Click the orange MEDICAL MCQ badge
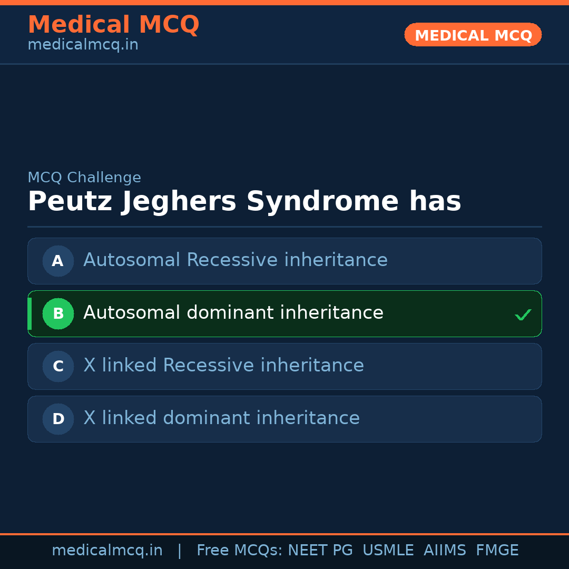This screenshot has height=569, width=569. [473, 35]
